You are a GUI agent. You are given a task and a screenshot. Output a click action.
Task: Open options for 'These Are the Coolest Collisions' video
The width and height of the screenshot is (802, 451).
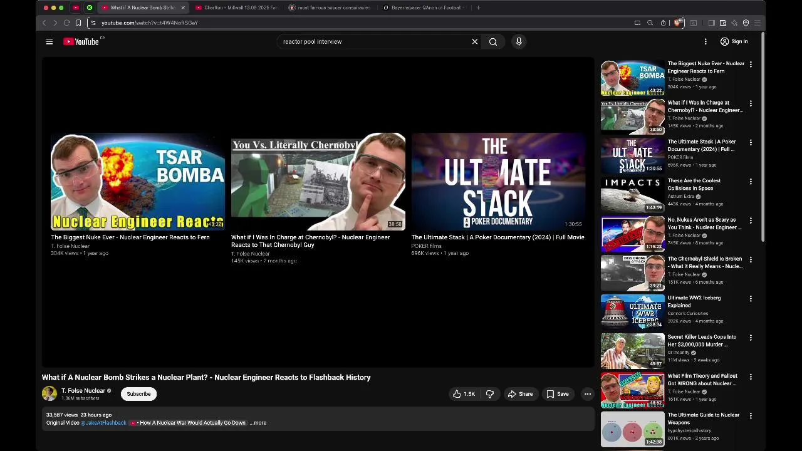tap(751, 182)
